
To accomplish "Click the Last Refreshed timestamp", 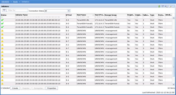I will click(x=158, y=92).
